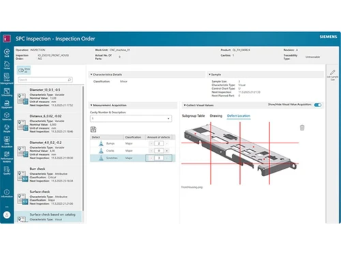This screenshot has height=256, width=341.
Task: Click the save measurement disk icon
Action: [93, 130]
